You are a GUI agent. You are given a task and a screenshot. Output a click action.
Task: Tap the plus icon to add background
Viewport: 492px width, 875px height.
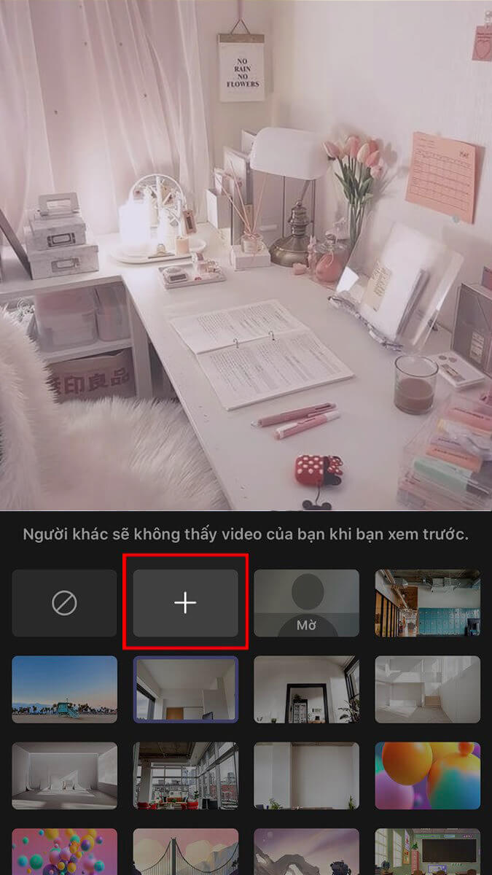tap(185, 603)
